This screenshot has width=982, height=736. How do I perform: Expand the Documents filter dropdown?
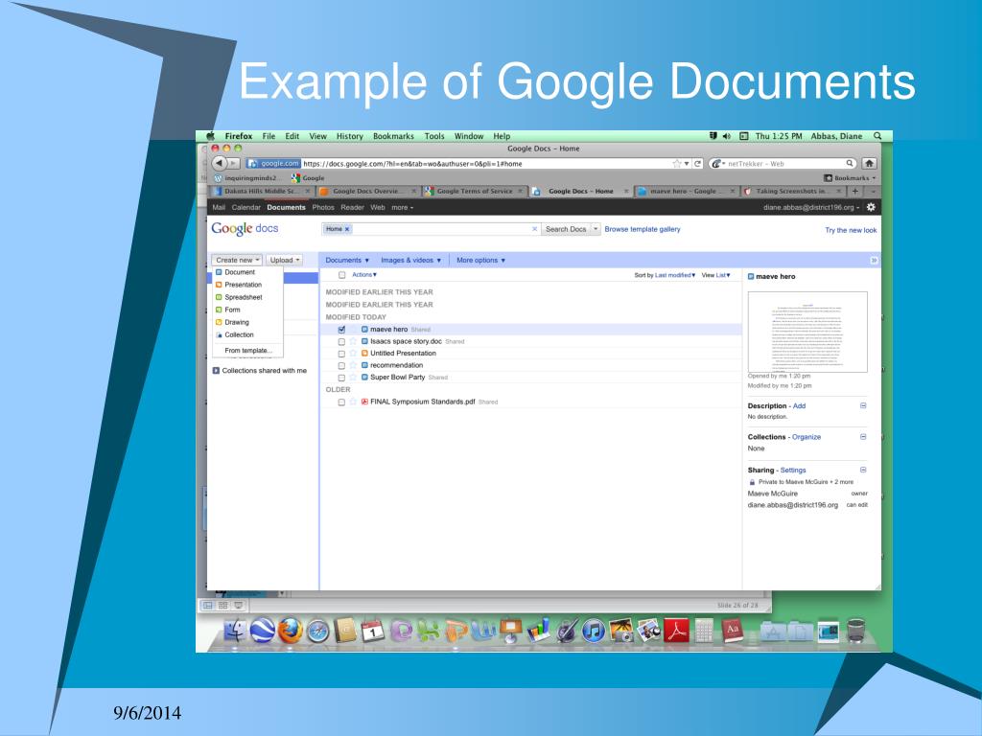point(347,261)
